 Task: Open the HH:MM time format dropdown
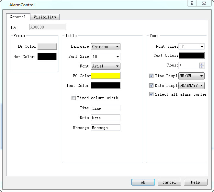tap(191, 76)
